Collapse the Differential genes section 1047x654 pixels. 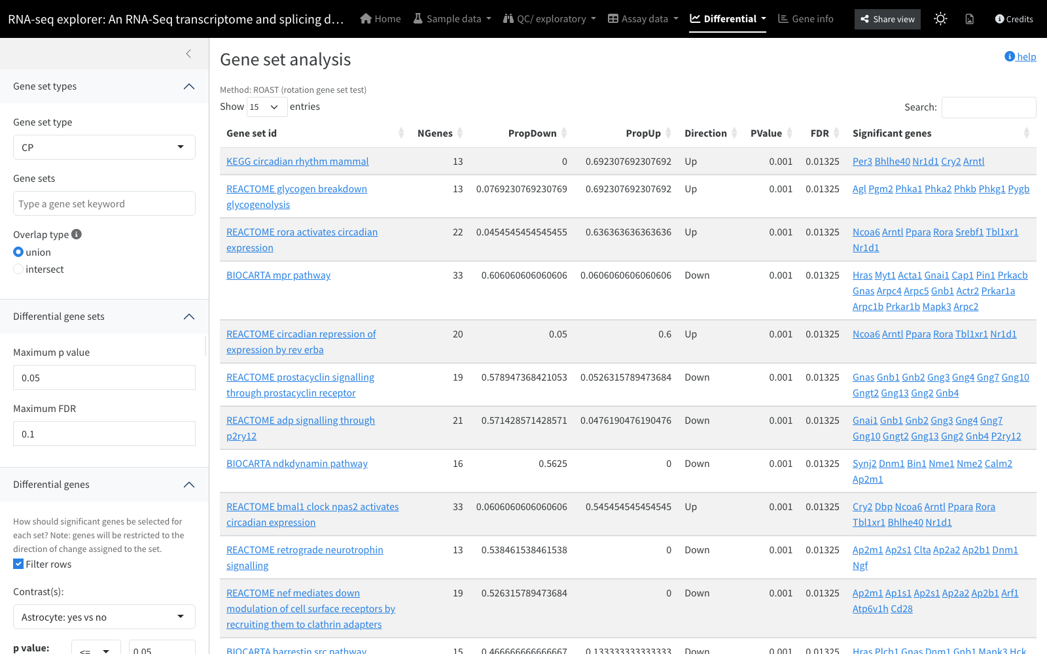point(104,485)
